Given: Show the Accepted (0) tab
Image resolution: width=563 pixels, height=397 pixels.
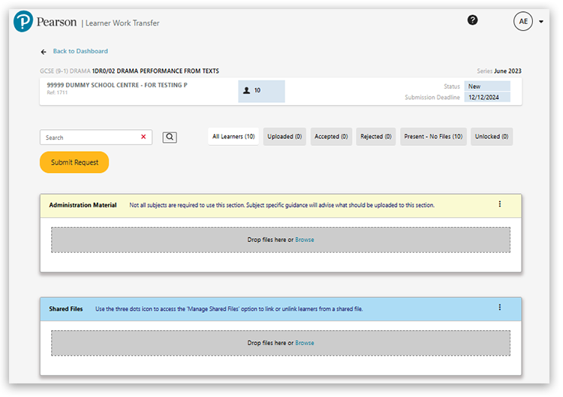Looking at the screenshot, I should point(331,137).
